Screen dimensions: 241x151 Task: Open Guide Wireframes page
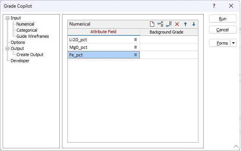33,36
